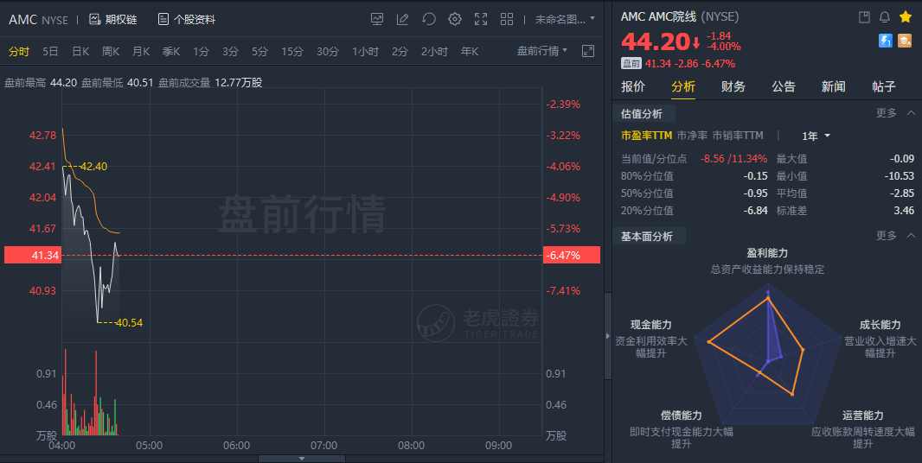This screenshot has height=463, width=922.
Task: Open the 未命名图 layout dropdown
Action: click(565, 19)
